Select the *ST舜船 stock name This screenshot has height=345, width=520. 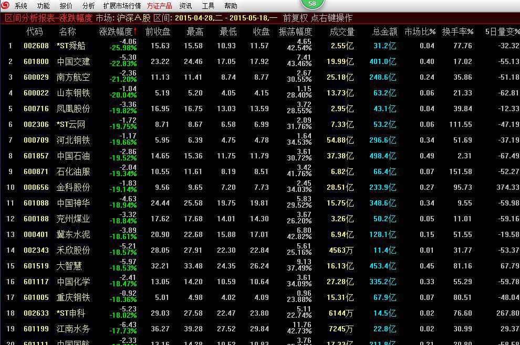tap(71, 46)
